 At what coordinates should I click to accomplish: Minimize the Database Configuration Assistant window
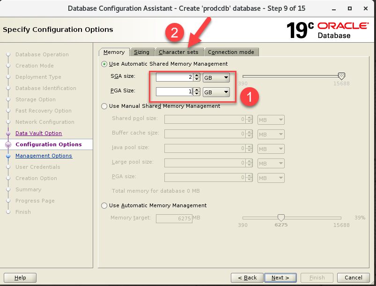[334, 9]
